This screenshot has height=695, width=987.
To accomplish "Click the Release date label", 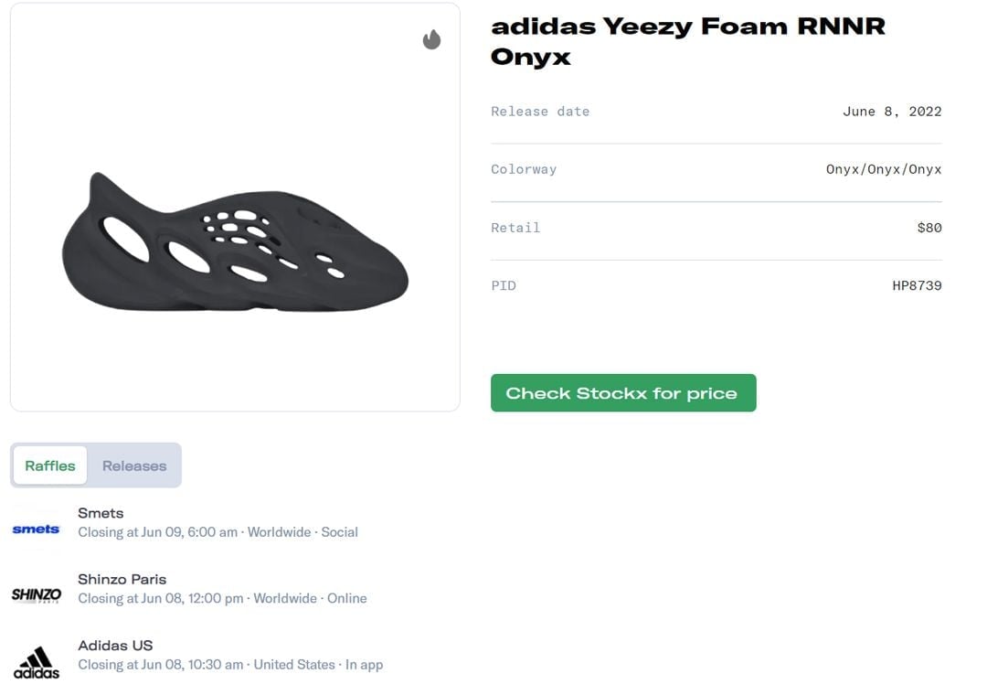I will pyautogui.click(x=540, y=112).
